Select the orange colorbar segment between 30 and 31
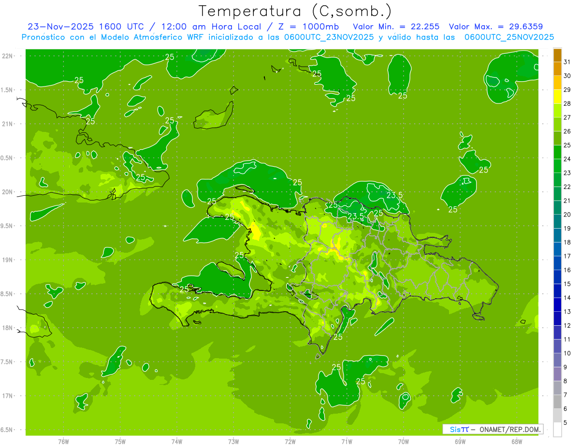 click(x=557, y=69)
